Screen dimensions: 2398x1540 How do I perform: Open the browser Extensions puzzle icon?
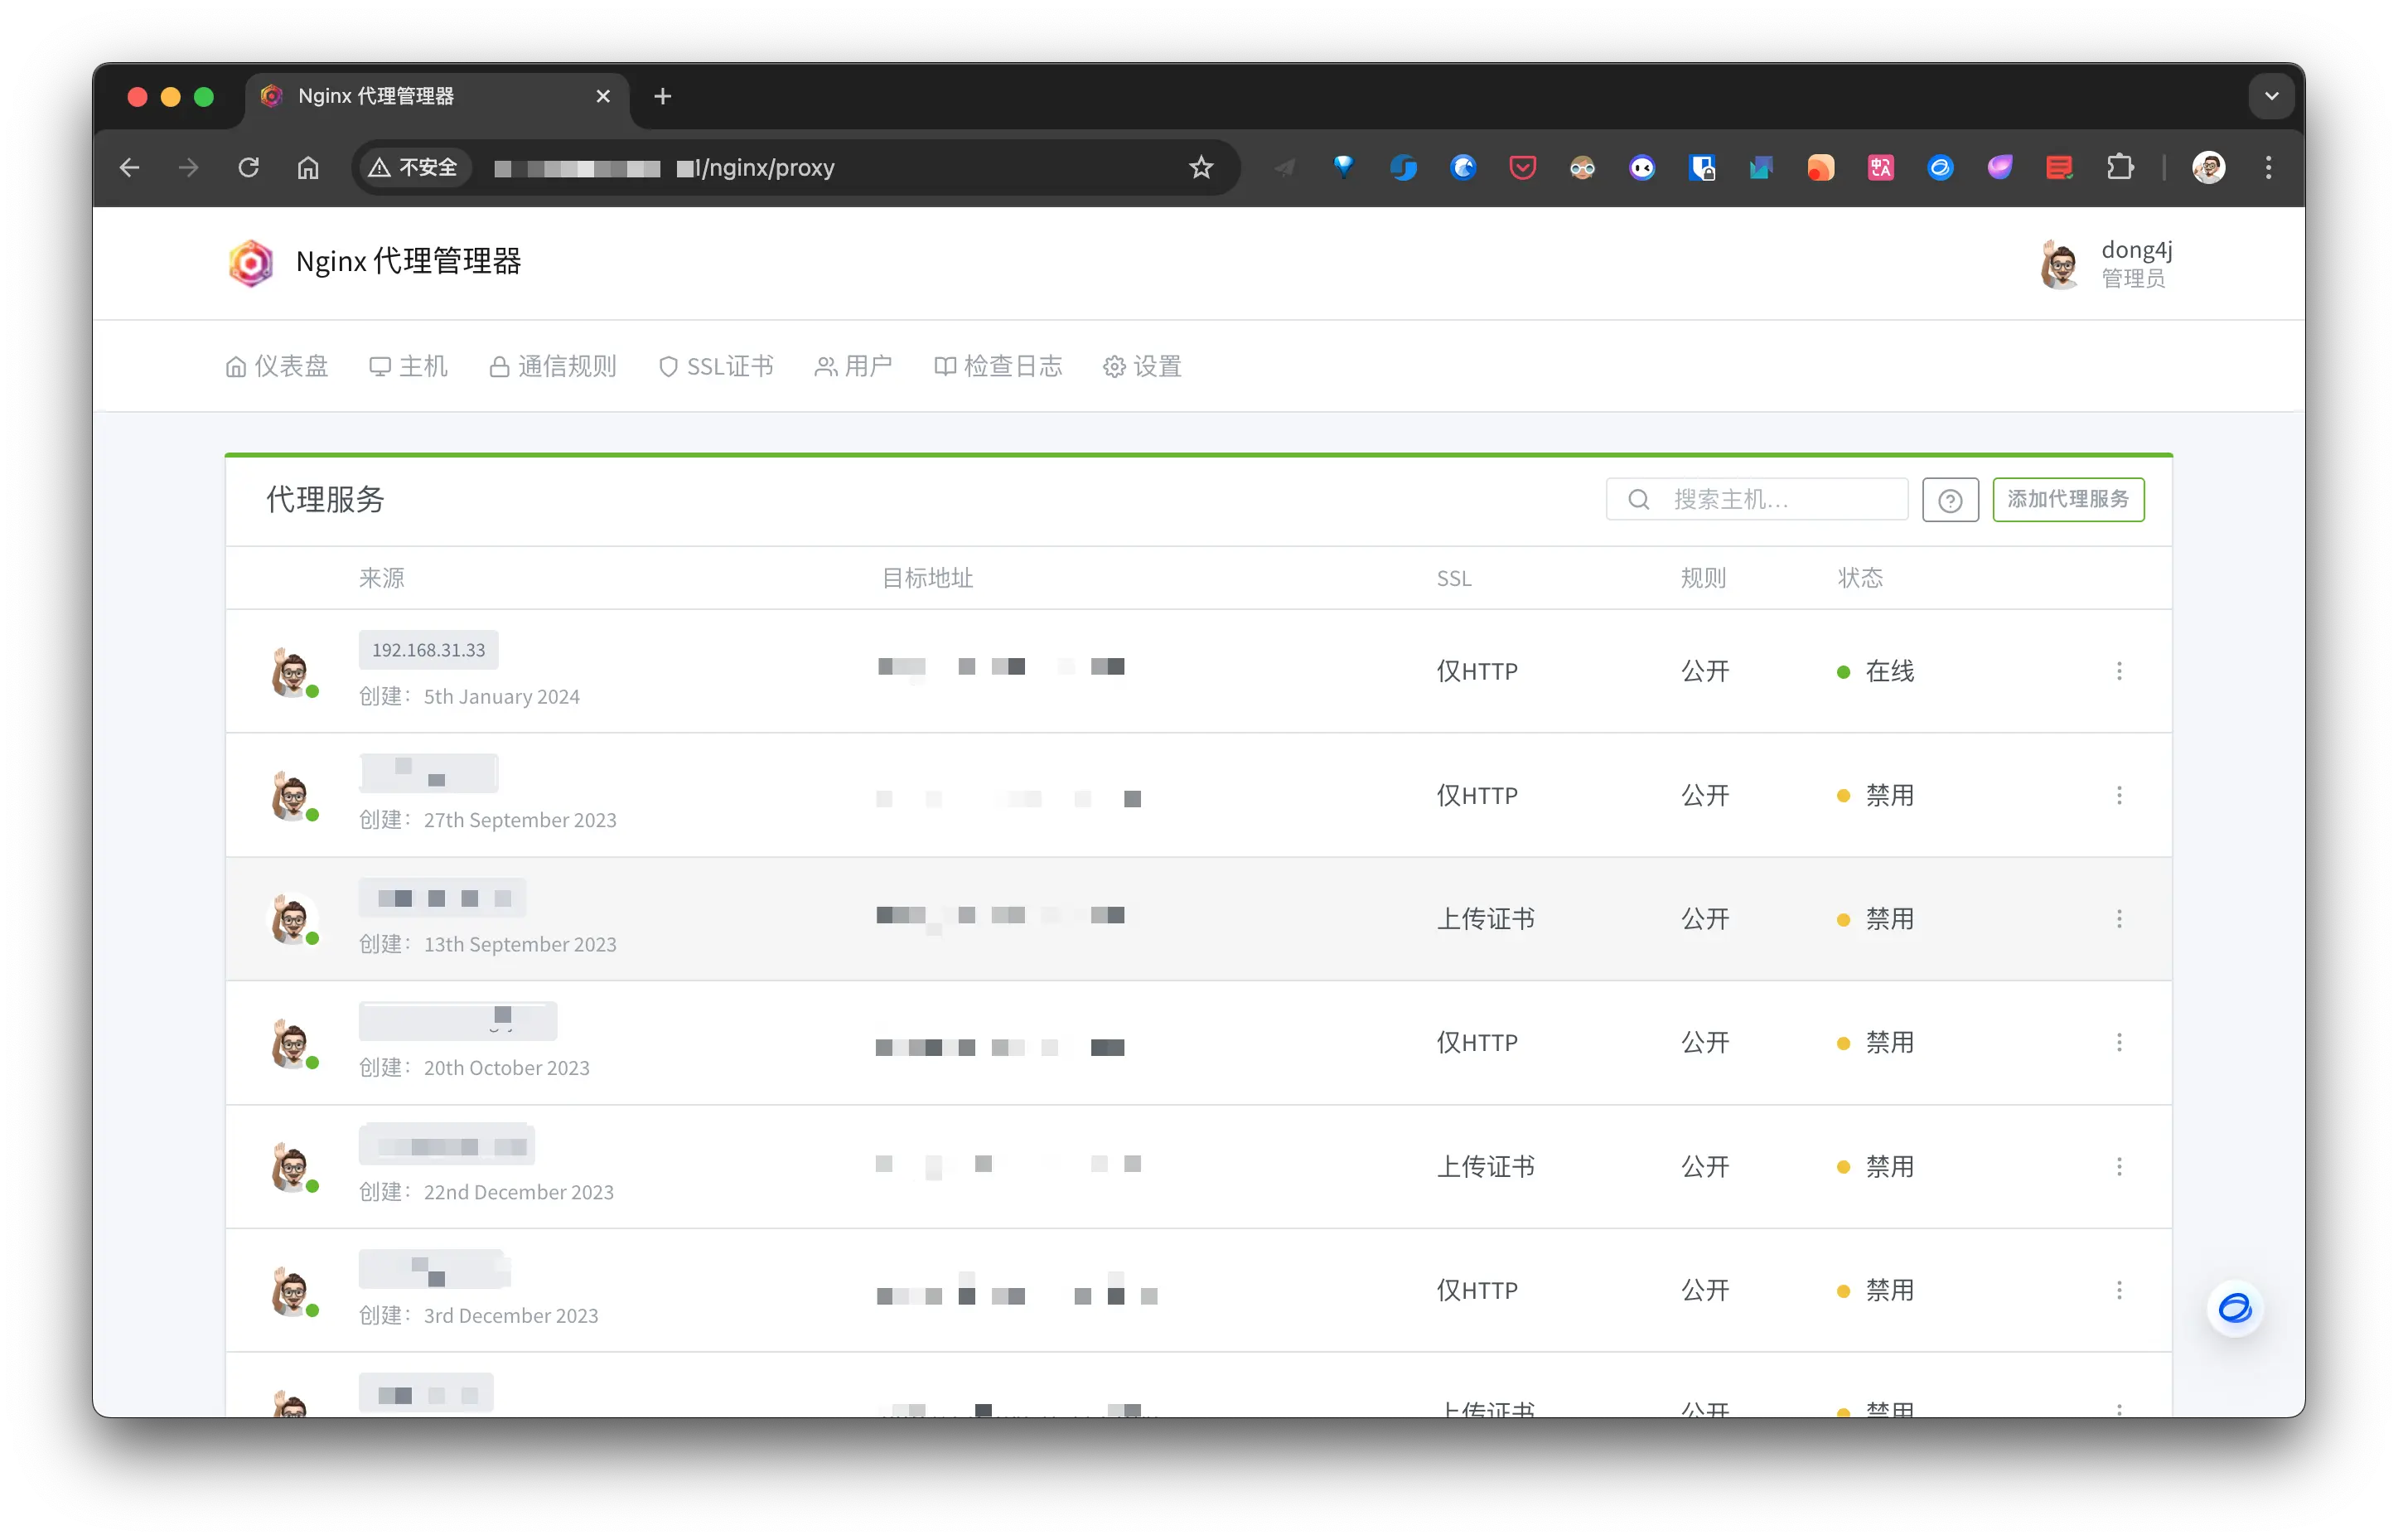[x=2119, y=168]
